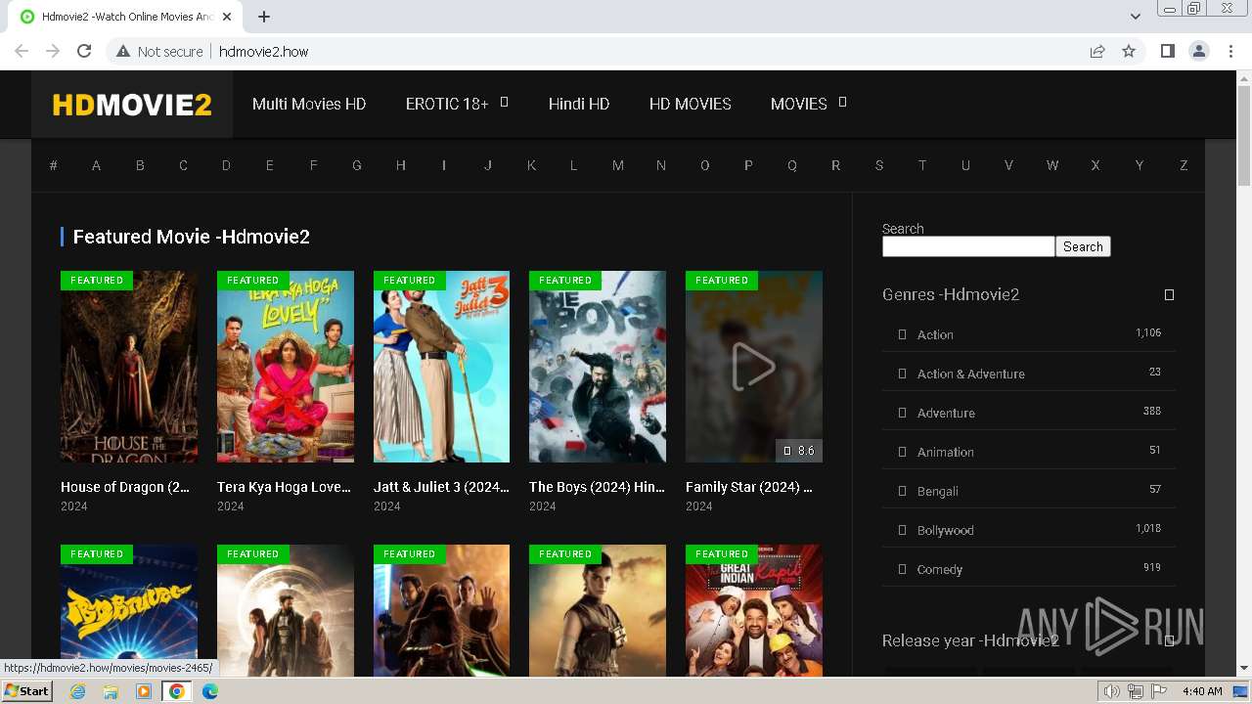Open Hindi HD menu item
1252x704 pixels.
579,104
